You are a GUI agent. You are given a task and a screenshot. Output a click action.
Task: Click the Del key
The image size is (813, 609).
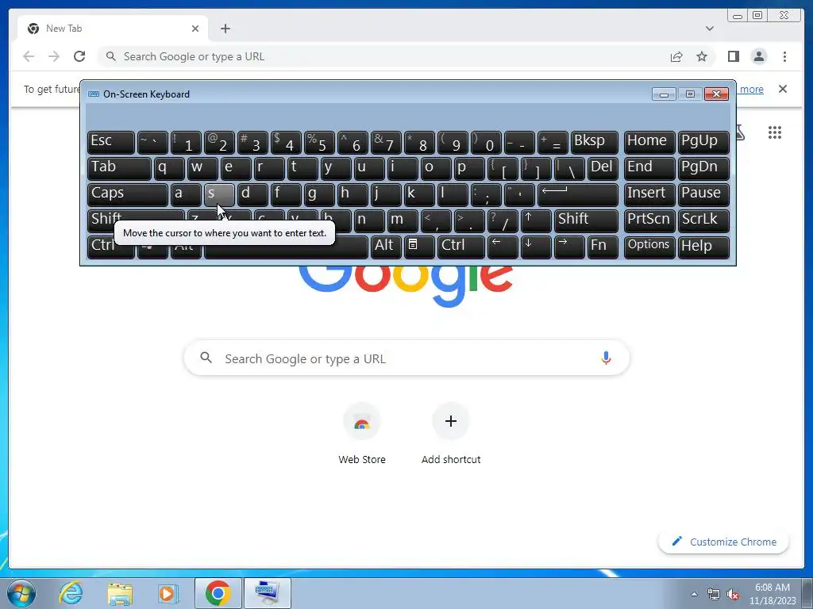(x=603, y=168)
